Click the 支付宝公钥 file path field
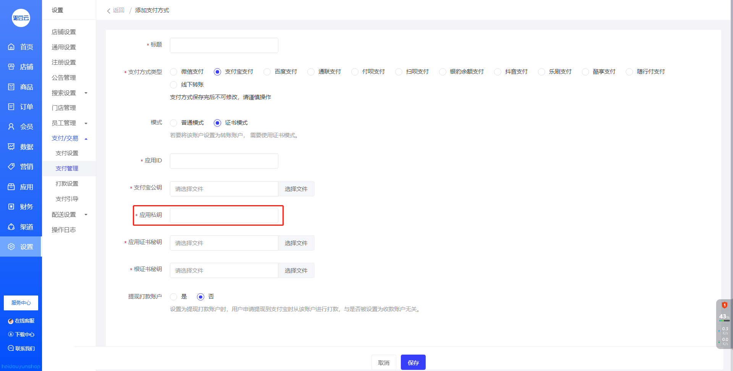The height and width of the screenshot is (371, 733). coord(224,189)
